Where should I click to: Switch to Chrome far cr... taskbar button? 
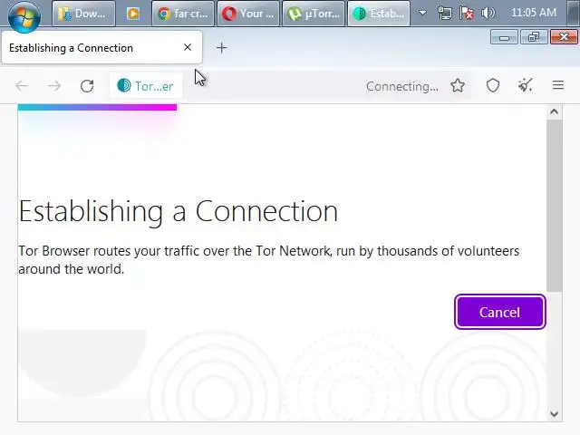[183, 14]
